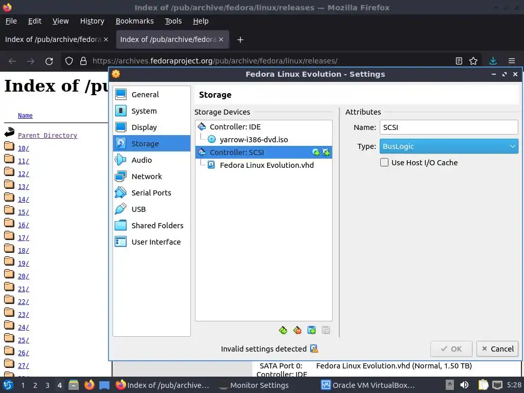Show site tracking protection shield
The width and height of the screenshot is (524, 393).
(69, 61)
